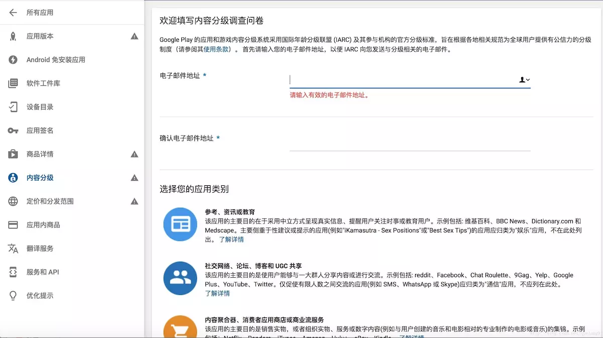Select the 应用签名 key icon
Screen dimensions: 603x338
click(13, 130)
